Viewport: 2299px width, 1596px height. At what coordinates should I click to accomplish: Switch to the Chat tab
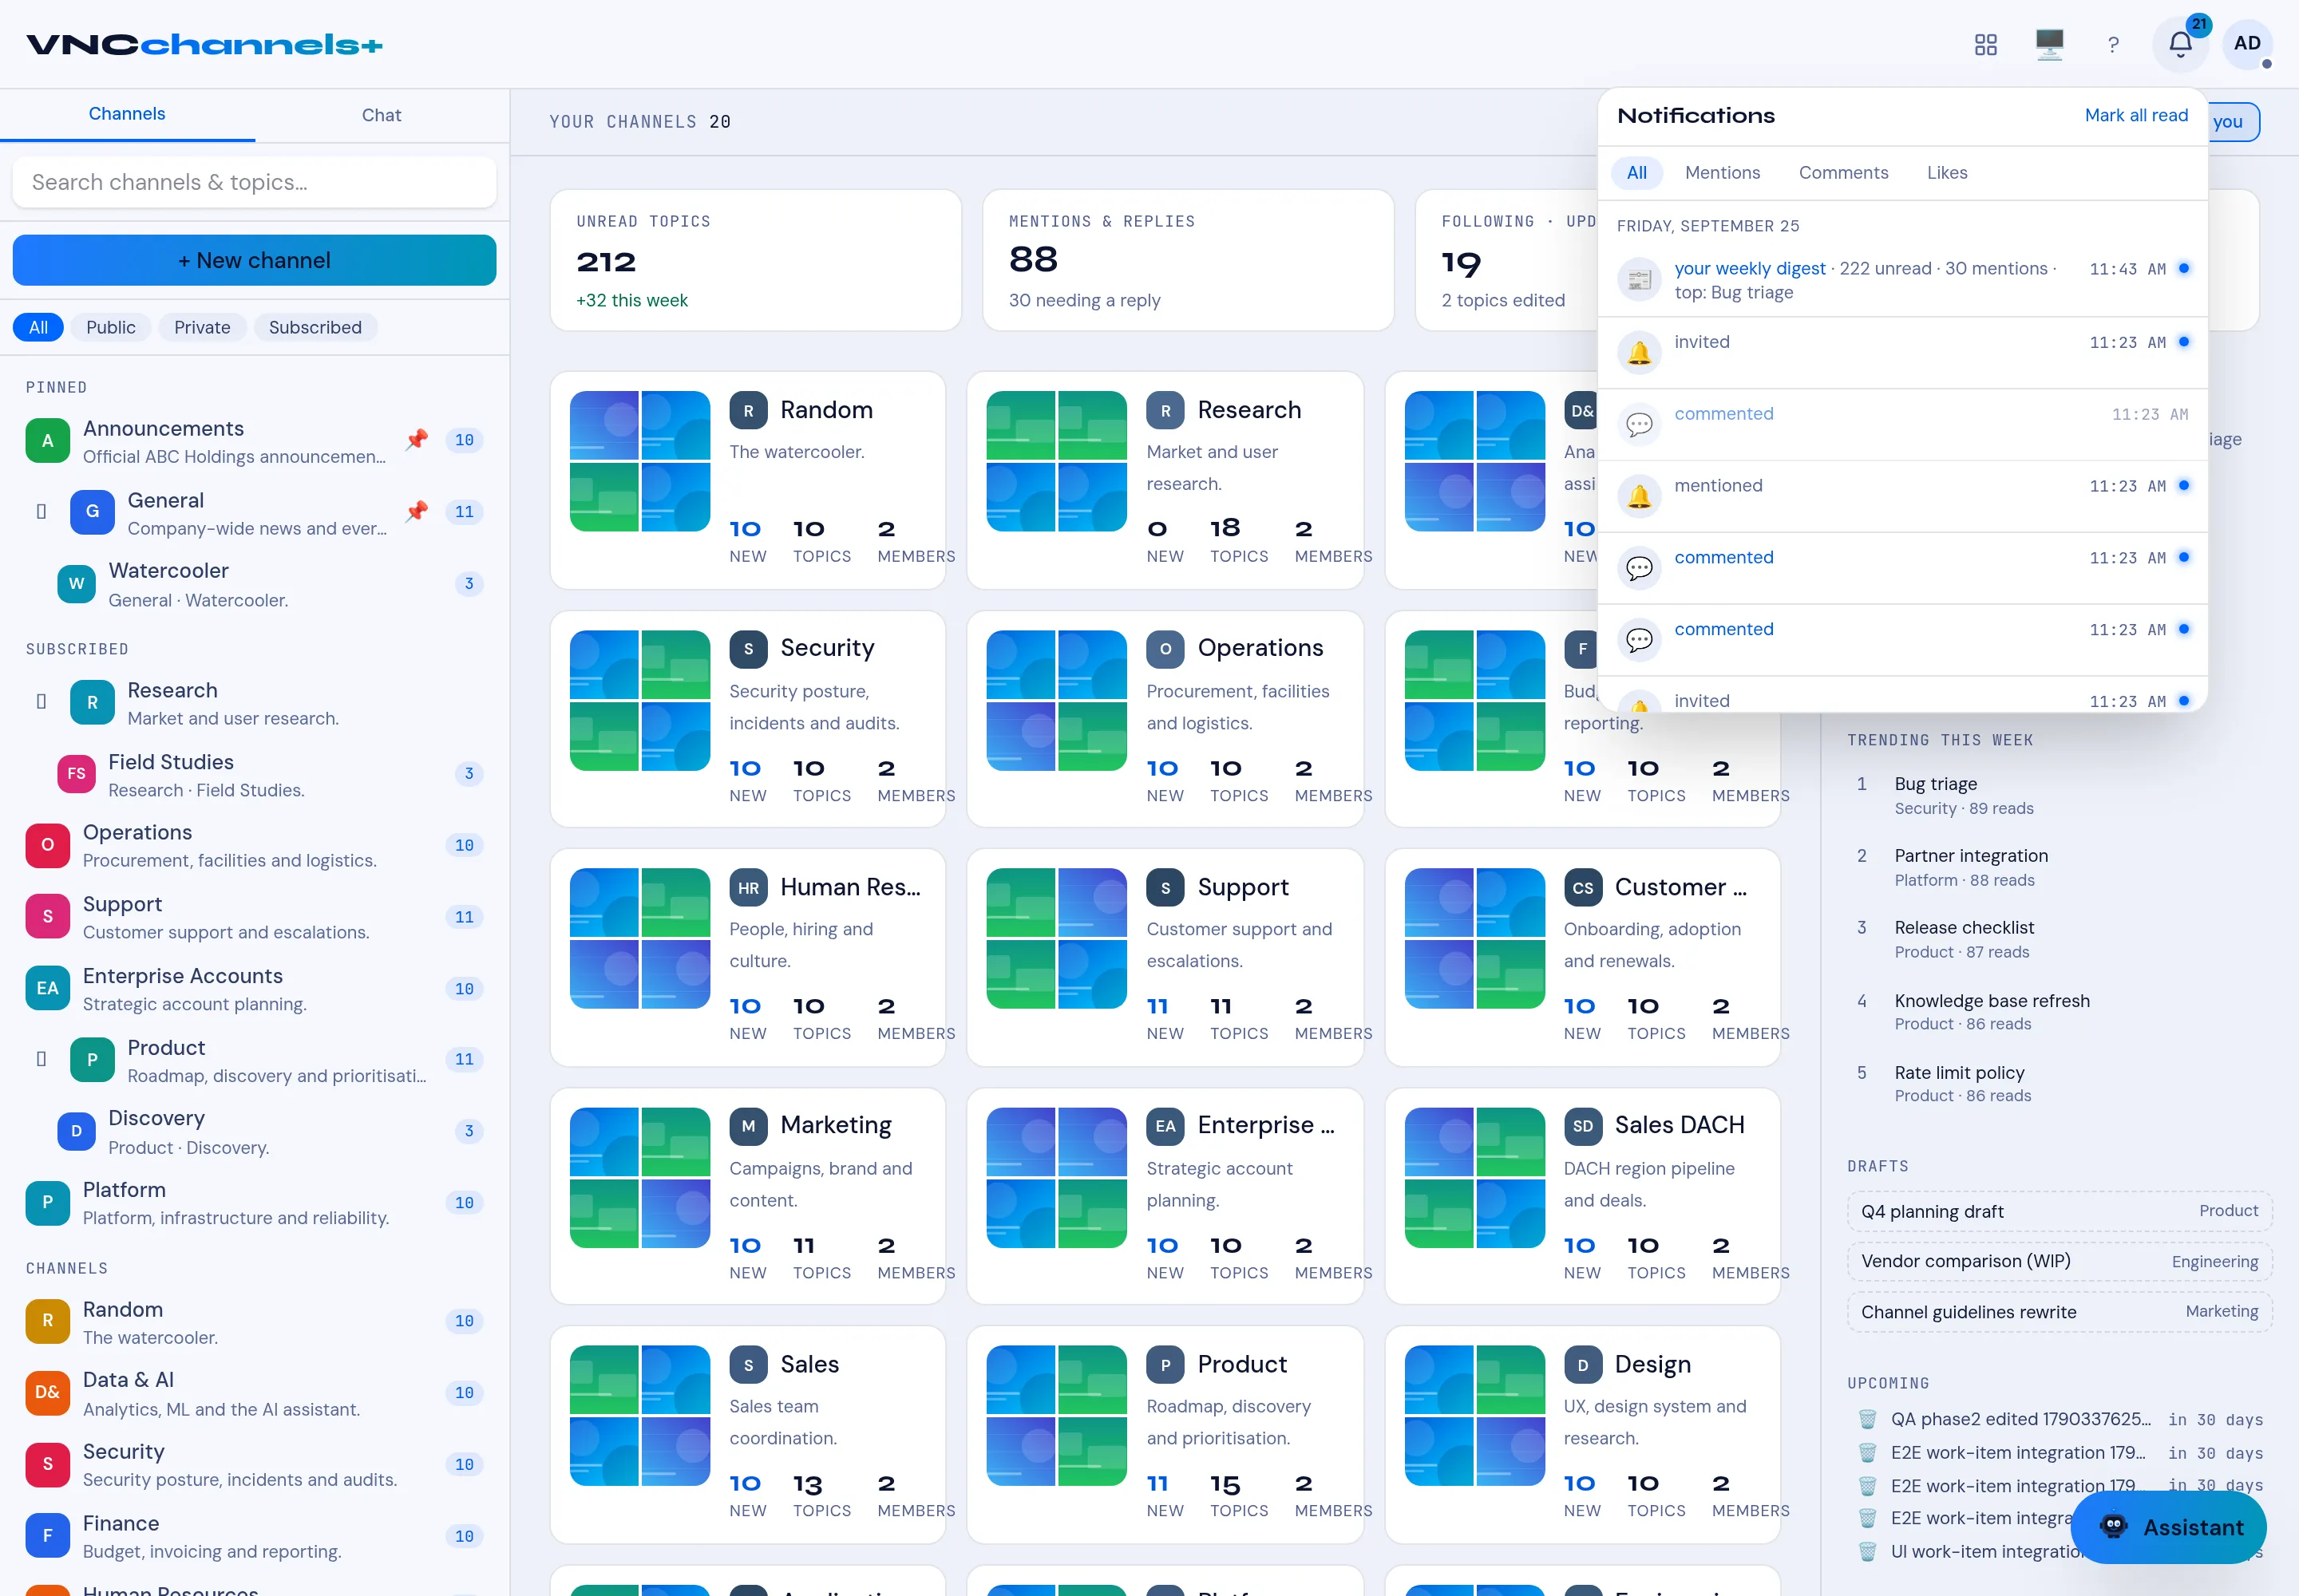coord(381,115)
